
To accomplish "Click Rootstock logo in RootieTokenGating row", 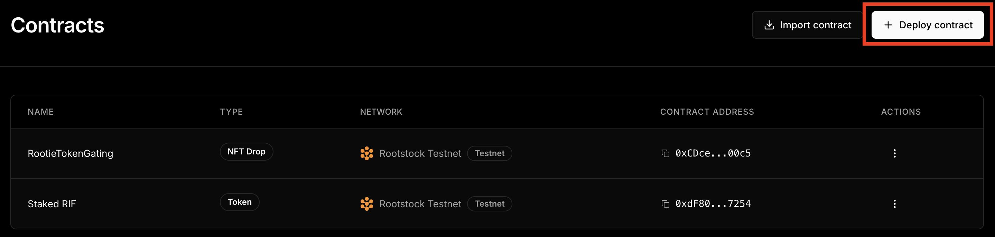I will coord(366,154).
